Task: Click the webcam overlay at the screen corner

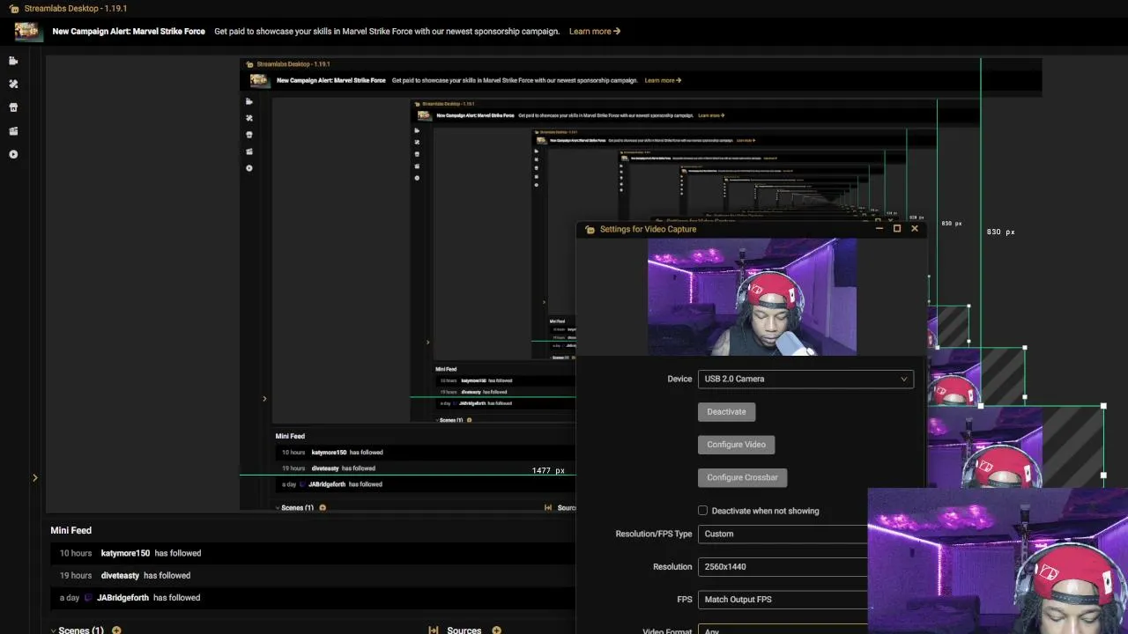Action: coord(998,561)
